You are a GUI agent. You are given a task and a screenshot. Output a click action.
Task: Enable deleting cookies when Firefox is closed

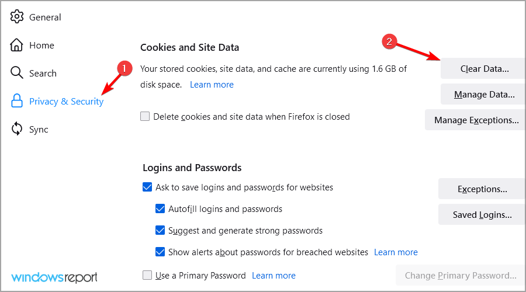[x=146, y=117]
